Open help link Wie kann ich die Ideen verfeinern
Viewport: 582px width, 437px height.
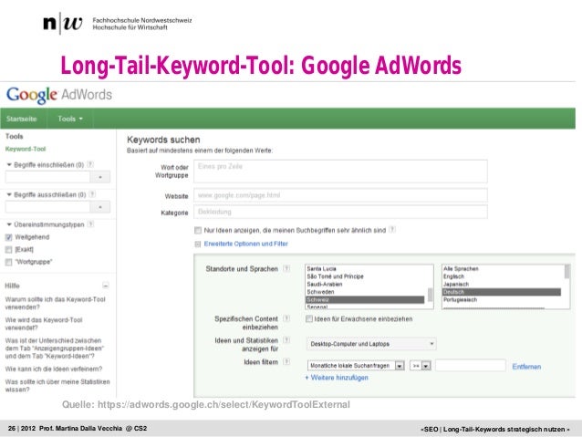(54, 369)
